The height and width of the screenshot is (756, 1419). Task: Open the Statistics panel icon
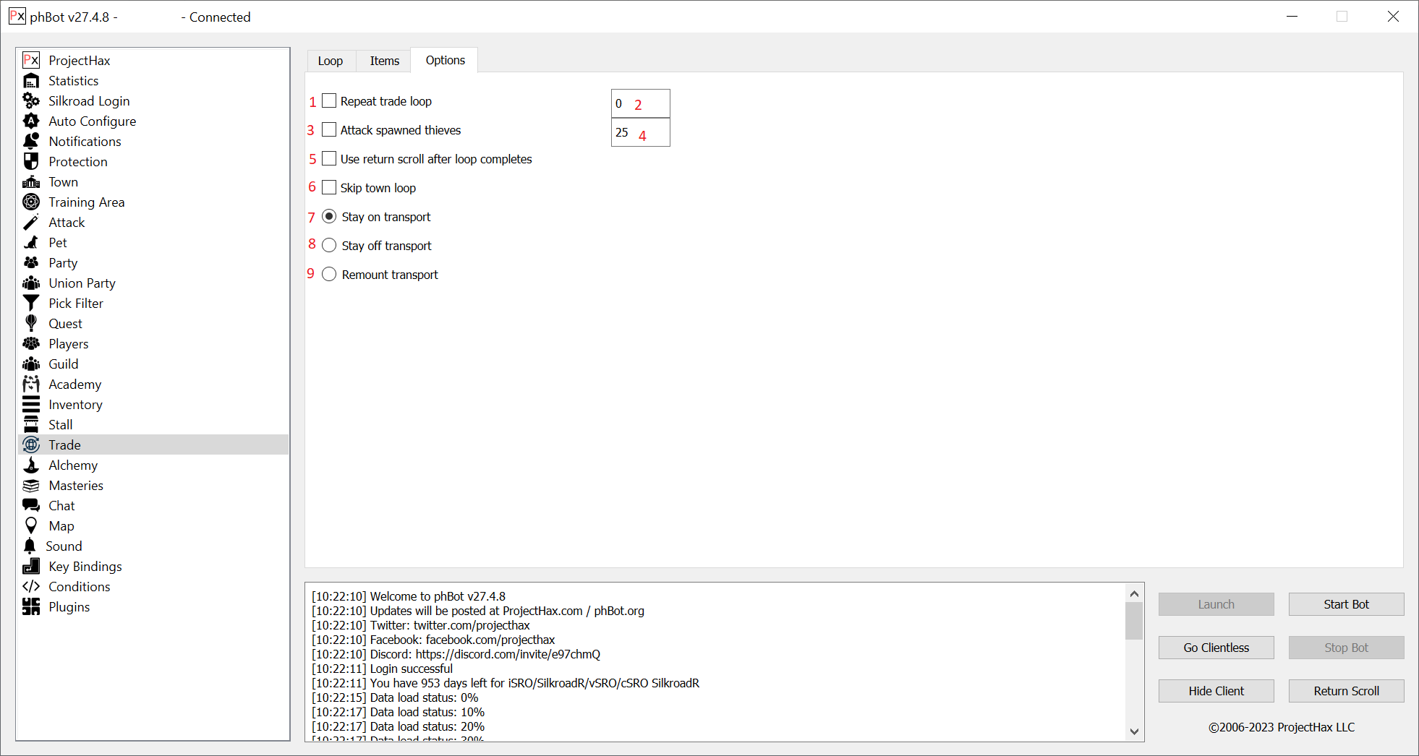tap(31, 81)
